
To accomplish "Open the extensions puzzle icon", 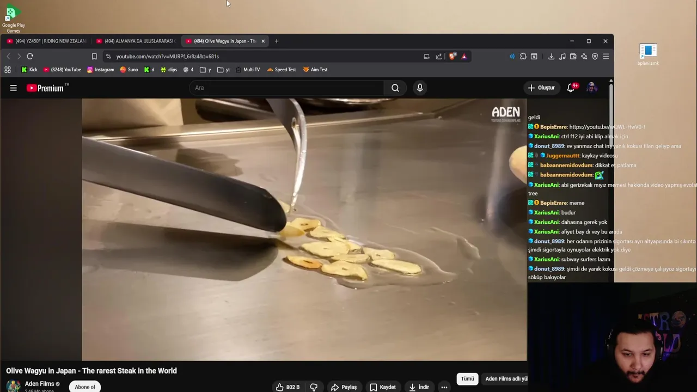I will pos(523,56).
